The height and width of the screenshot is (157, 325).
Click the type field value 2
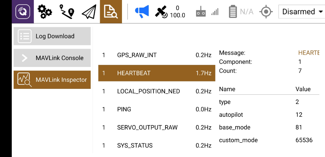point(297,102)
